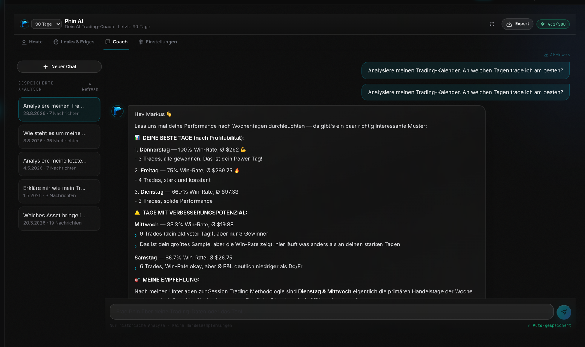Click the target emoji before MEINE EMPFEHLUNG

click(x=137, y=280)
